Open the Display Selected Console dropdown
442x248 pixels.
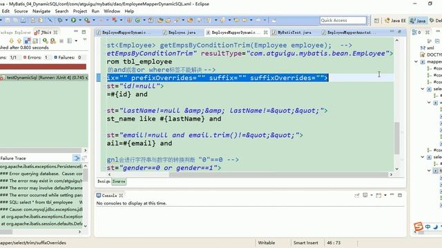[x=372, y=195]
